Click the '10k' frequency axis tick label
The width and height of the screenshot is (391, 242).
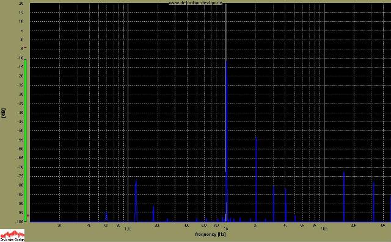pyautogui.click(x=324, y=229)
